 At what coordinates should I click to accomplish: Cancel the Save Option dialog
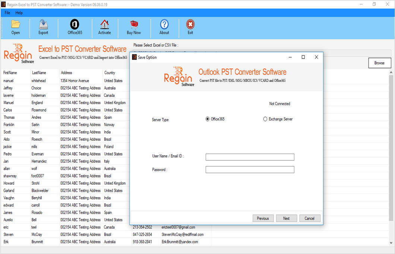(310, 218)
